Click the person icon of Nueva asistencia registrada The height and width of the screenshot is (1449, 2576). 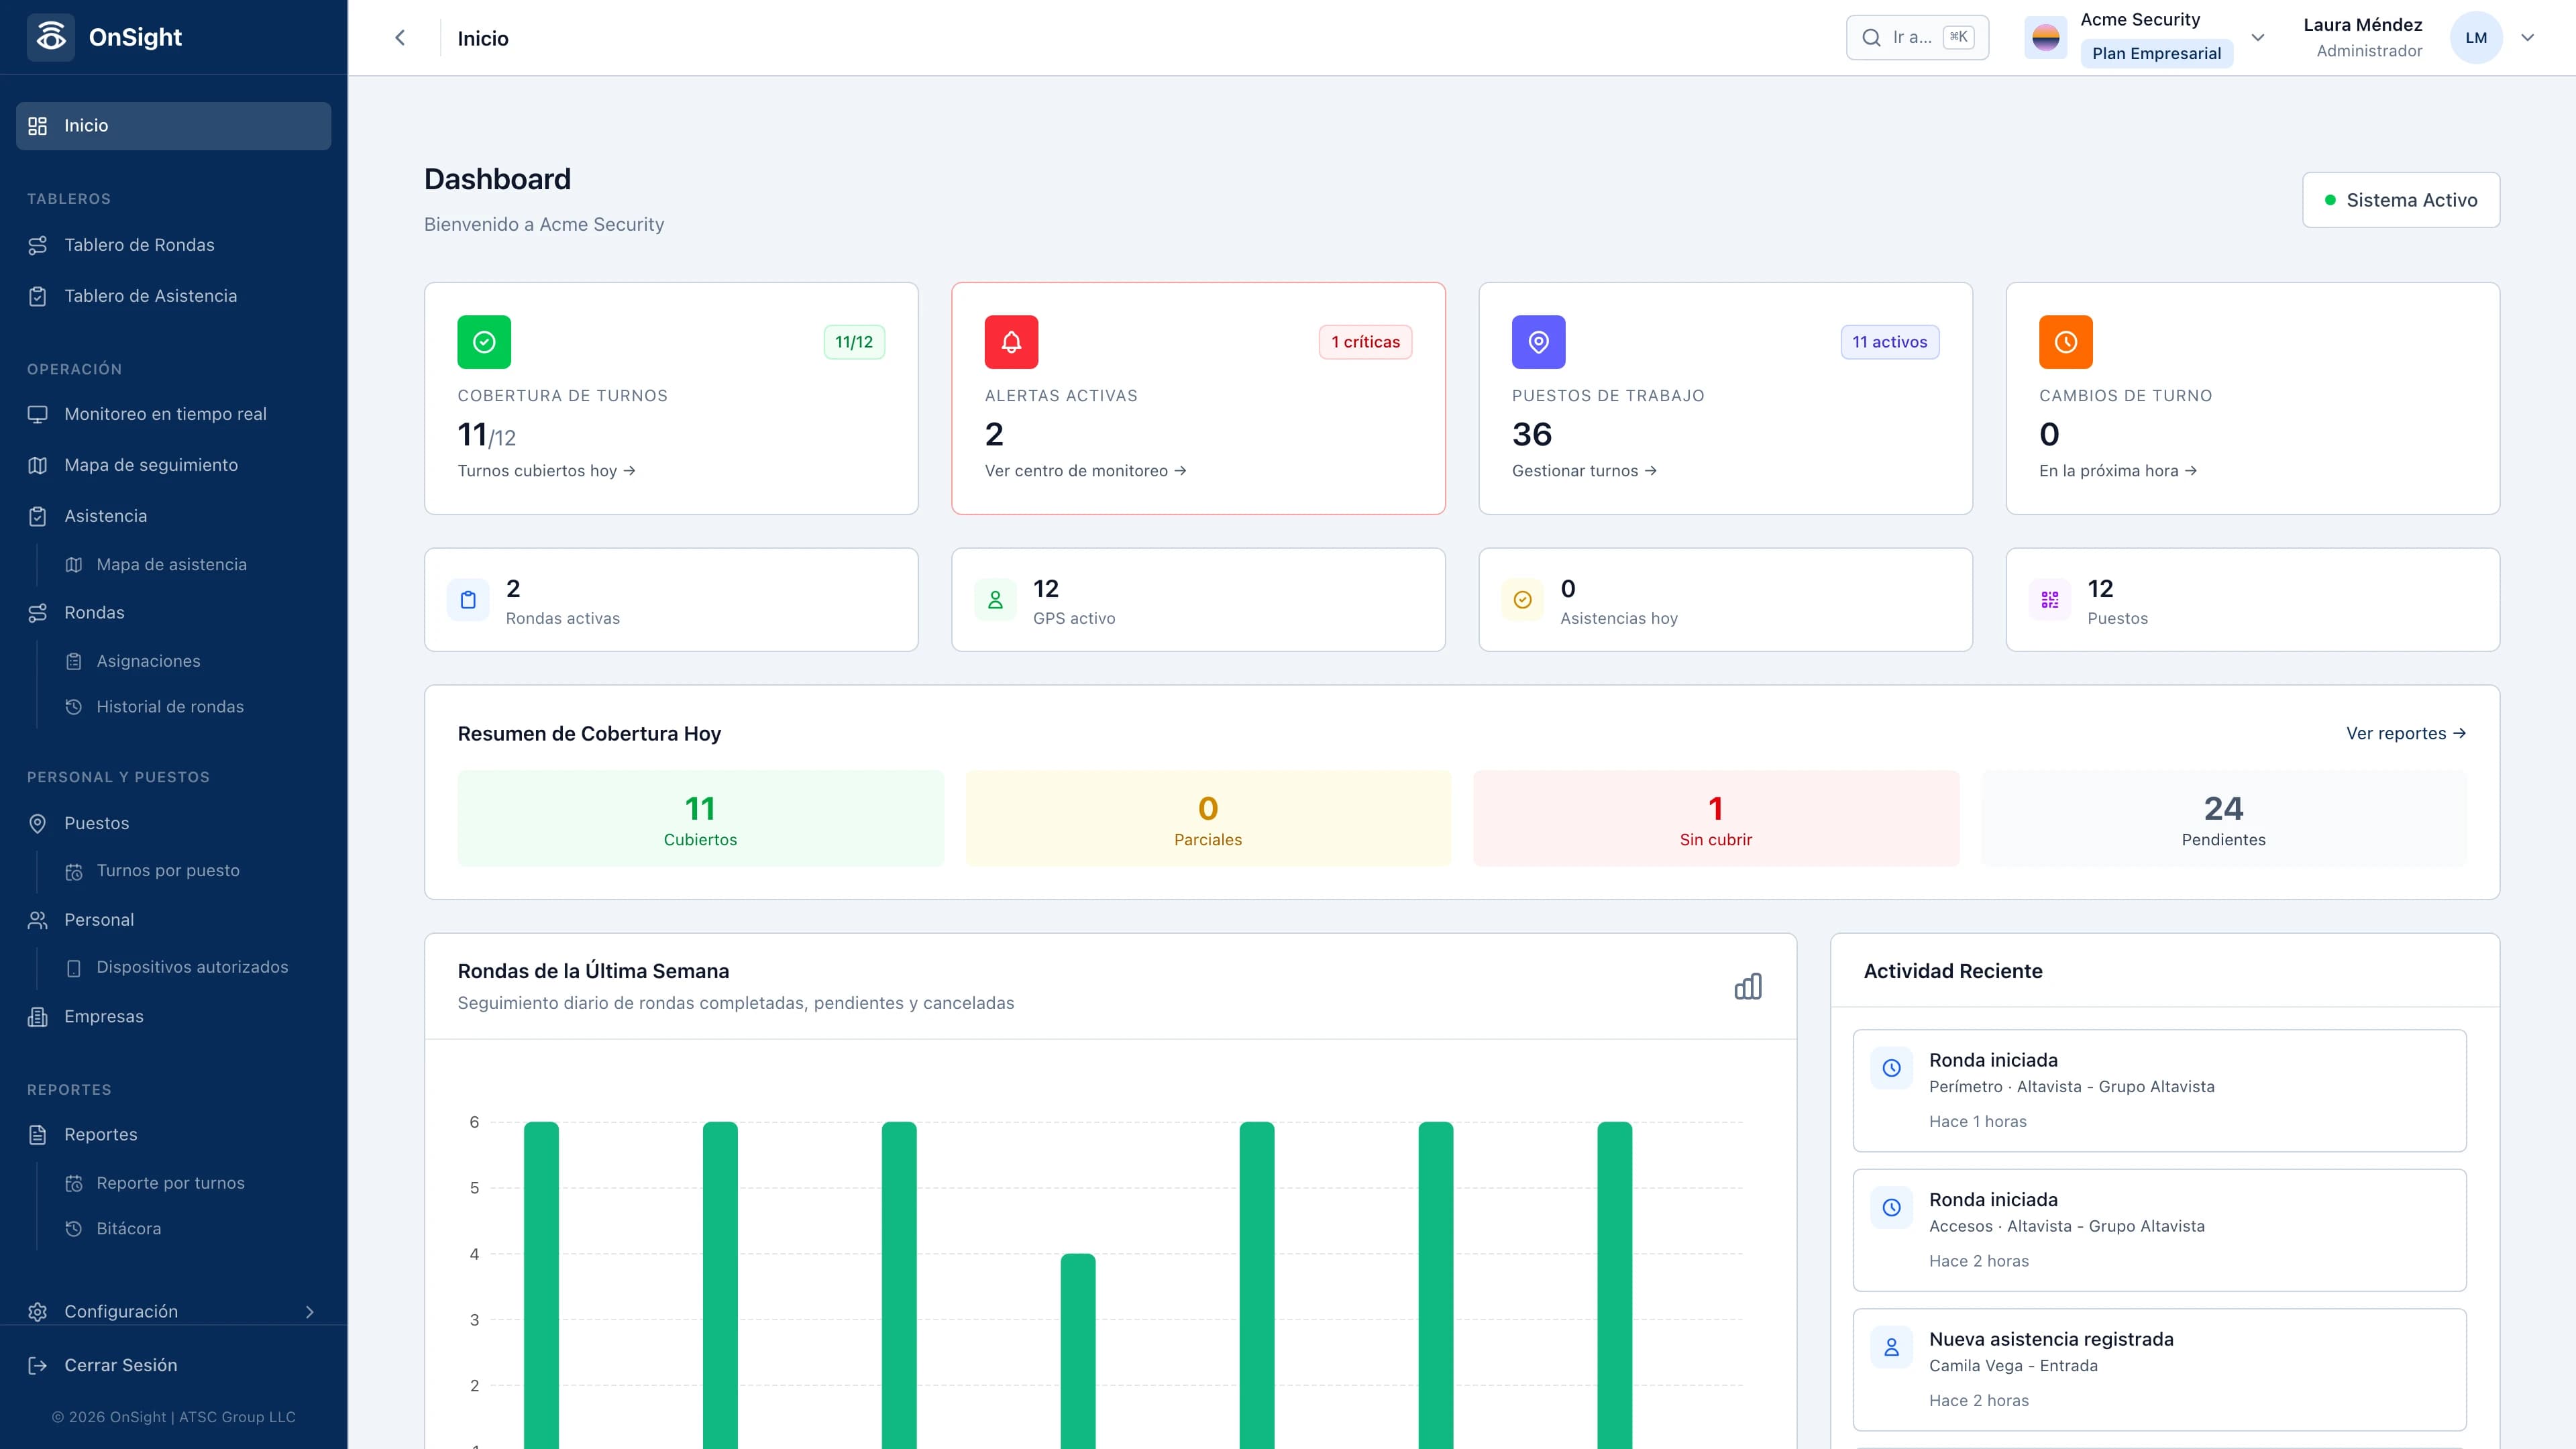point(1891,1347)
